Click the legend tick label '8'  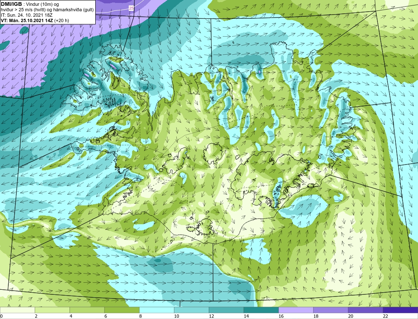pyautogui.click(x=140, y=316)
